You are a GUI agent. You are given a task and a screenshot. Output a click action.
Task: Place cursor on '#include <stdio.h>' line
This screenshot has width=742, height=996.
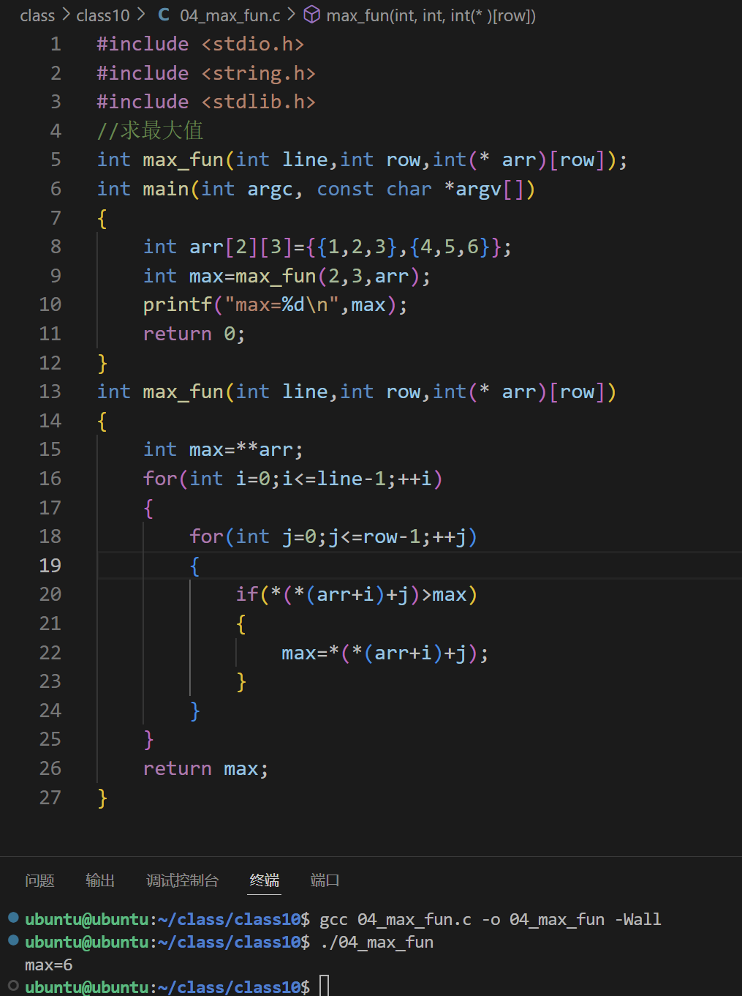pos(200,44)
